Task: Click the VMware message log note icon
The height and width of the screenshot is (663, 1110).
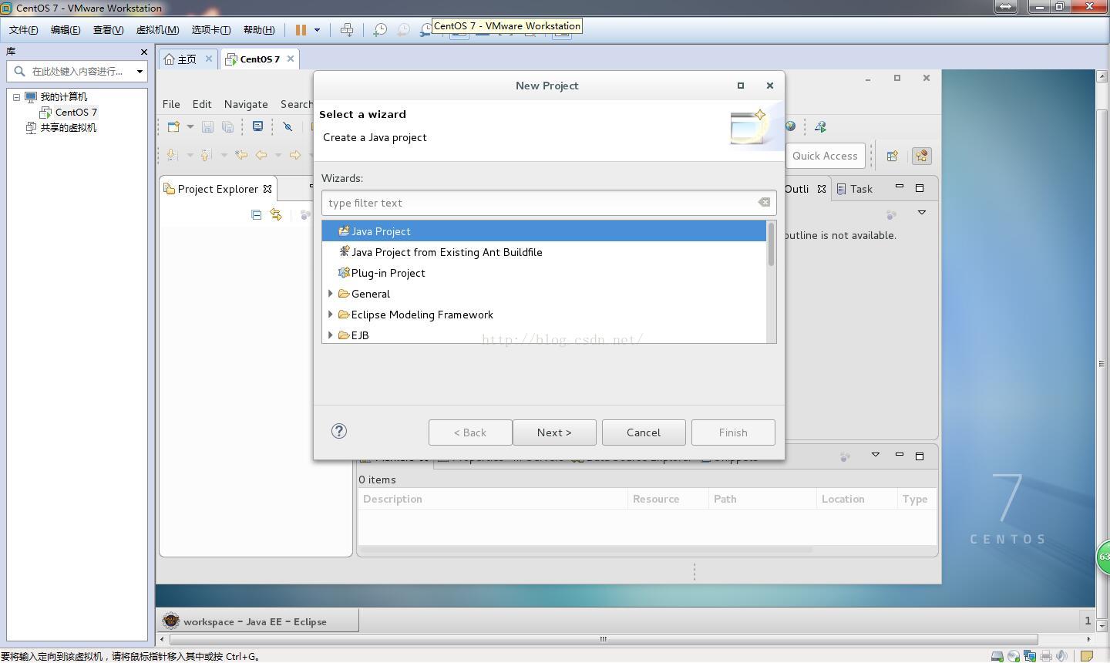Action: 1087,656
